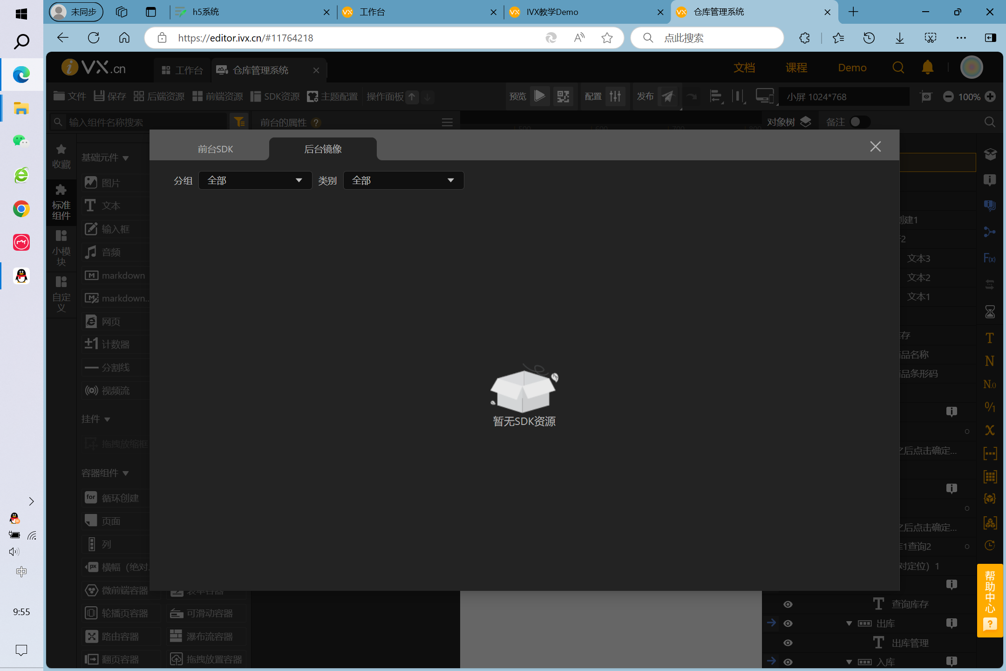1006x671 pixels.
Task: Click the device screen switch icon
Action: [765, 96]
